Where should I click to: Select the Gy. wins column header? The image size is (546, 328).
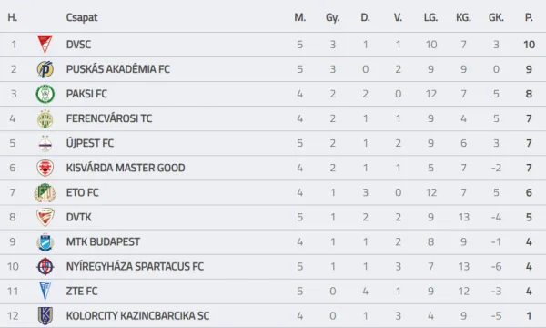point(332,17)
